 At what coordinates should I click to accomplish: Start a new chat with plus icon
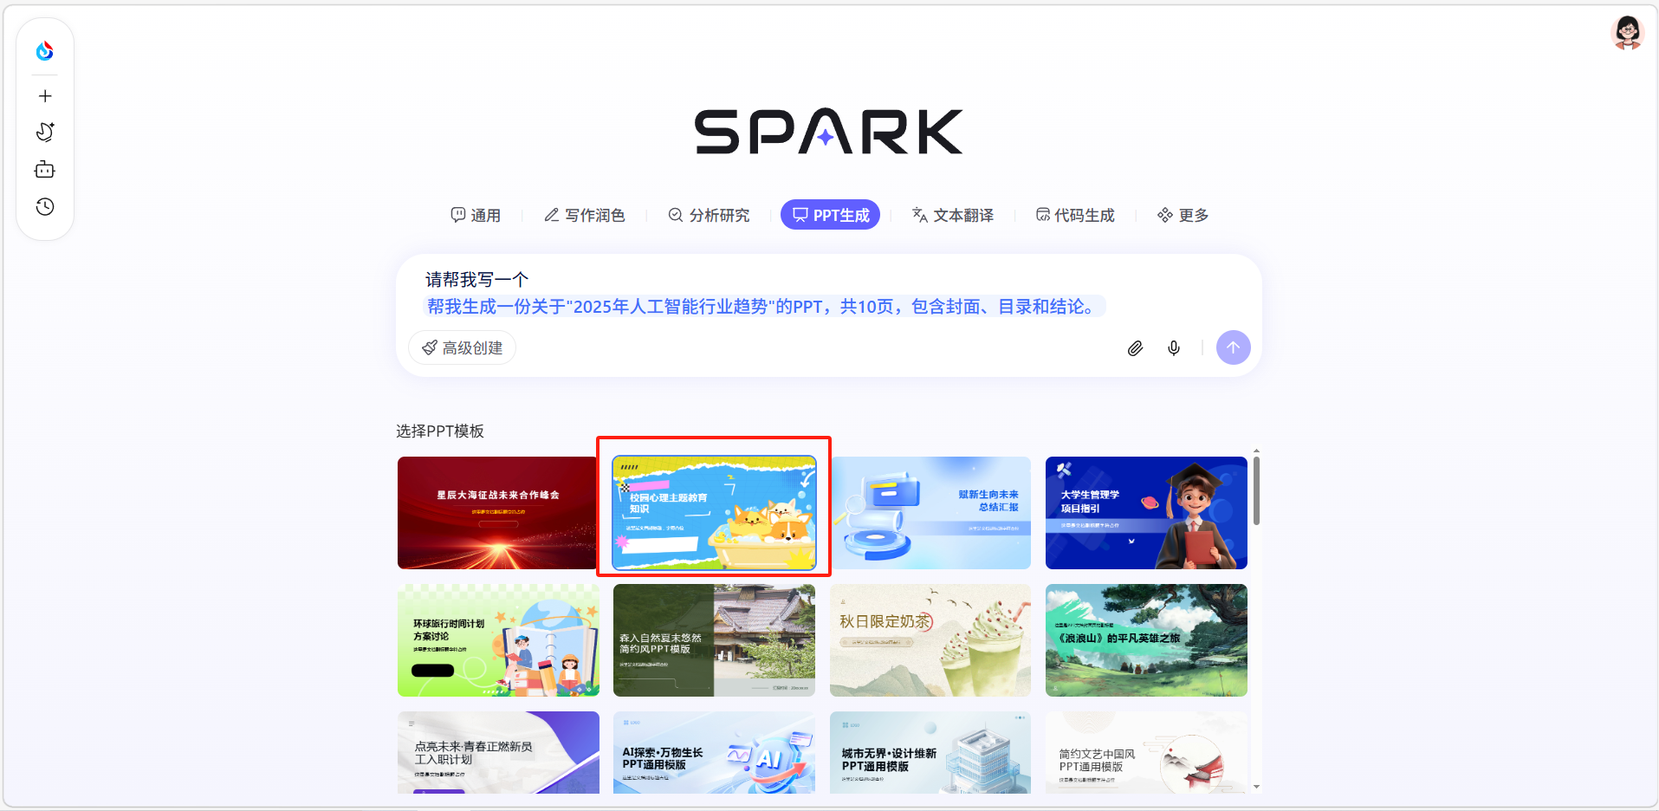[45, 96]
